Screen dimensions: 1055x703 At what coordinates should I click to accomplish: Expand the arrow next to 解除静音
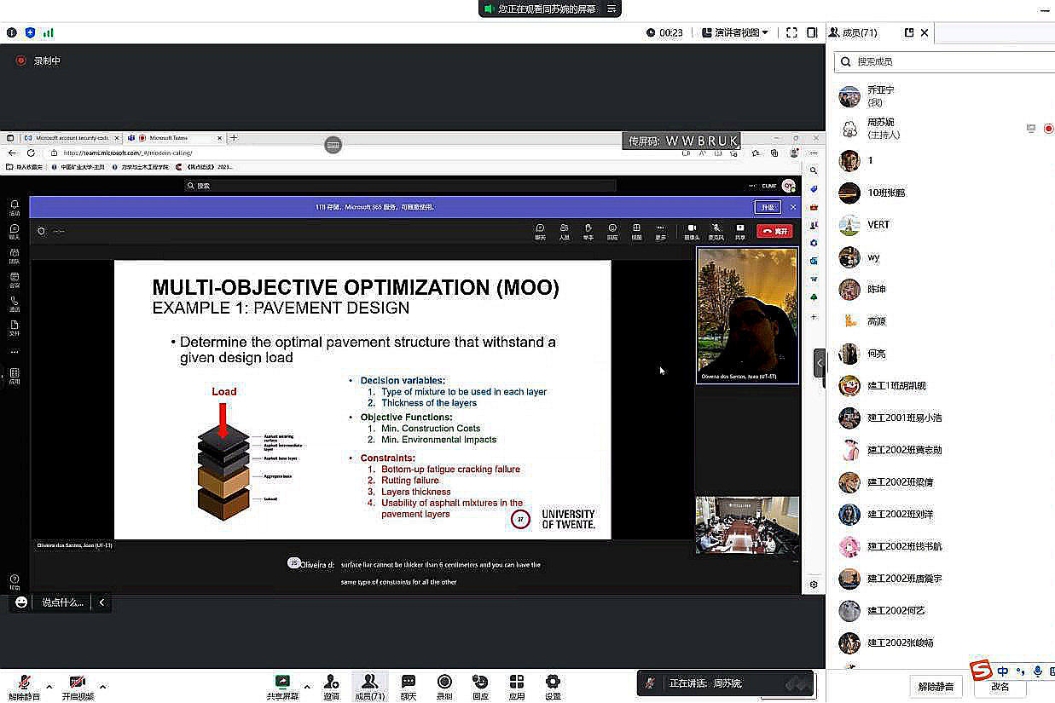(x=49, y=686)
